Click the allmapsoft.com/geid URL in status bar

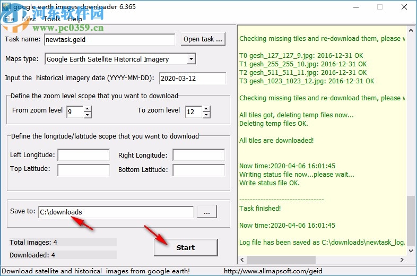[x=273, y=271]
